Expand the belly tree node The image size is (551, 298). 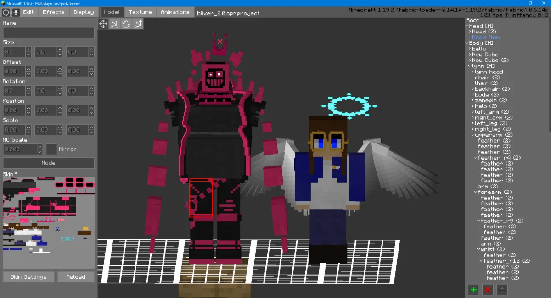pos(470,49)
